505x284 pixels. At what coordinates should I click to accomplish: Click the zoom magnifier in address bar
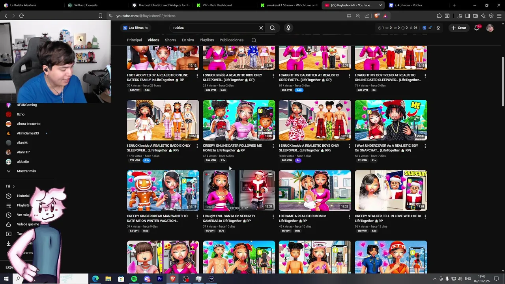click(x=358, y=16)
